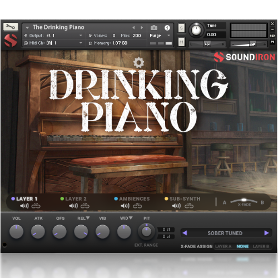This screenshot has height=278, width=278.
Task: Click the VOL knob
Action: 16,231
